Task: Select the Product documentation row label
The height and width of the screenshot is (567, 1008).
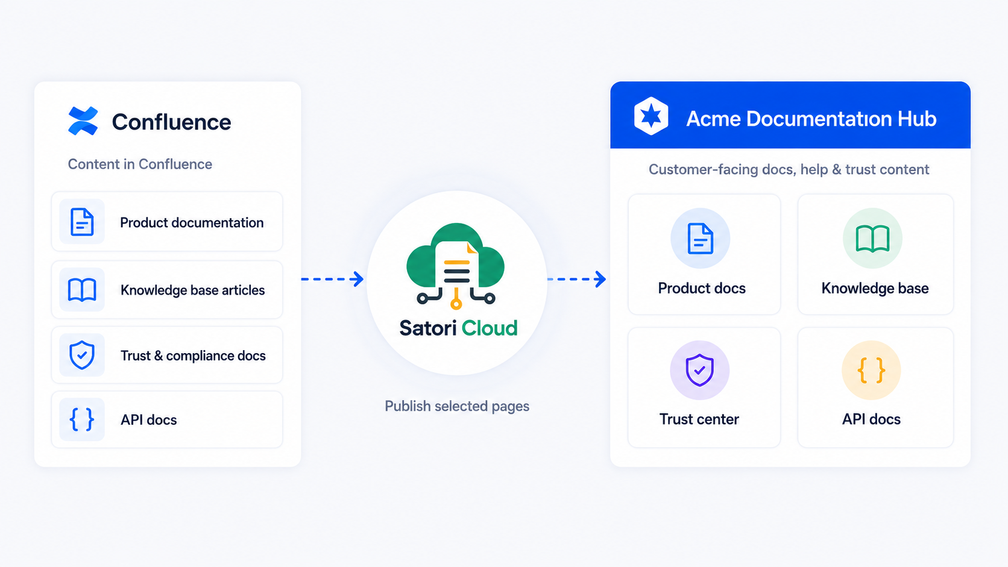Action: [x=192, y=223]
